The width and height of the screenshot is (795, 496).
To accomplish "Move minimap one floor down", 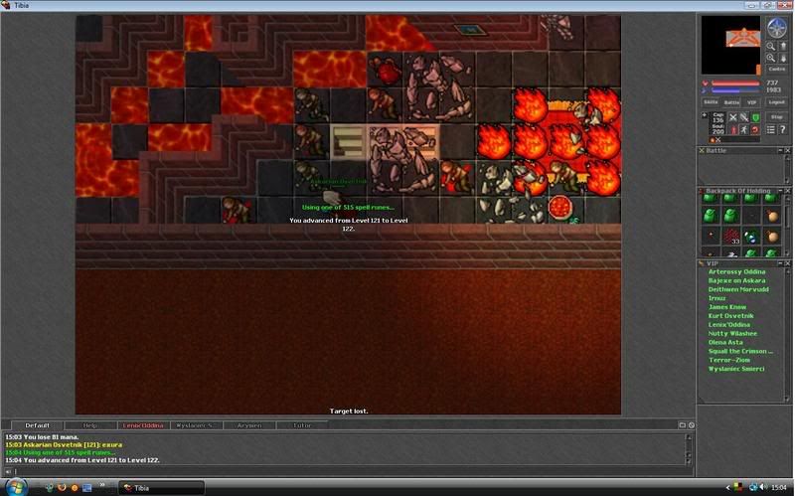I will [783, 58].
